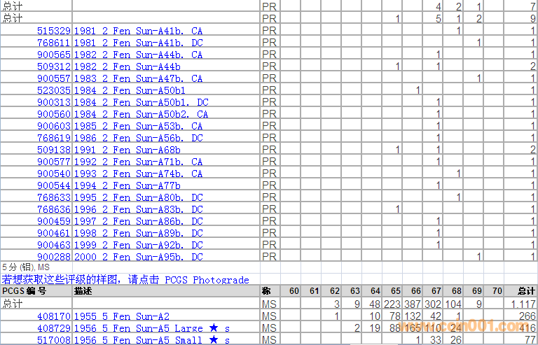Screen dimensions: 538x345
Task: Click the PCGS 编号 column header
Action: pos(24,291)
